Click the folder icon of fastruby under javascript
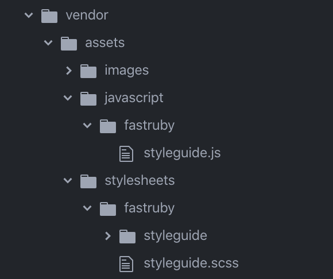333x279 pixels. click(108, 126)
